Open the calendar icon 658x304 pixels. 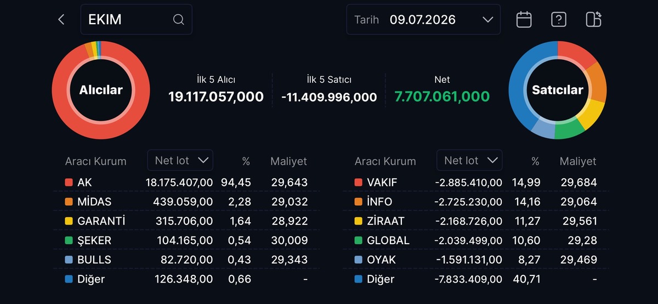coord(524,20)
